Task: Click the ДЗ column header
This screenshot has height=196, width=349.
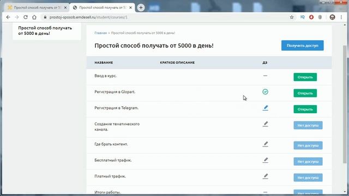Action: click(x=264, y=63)
